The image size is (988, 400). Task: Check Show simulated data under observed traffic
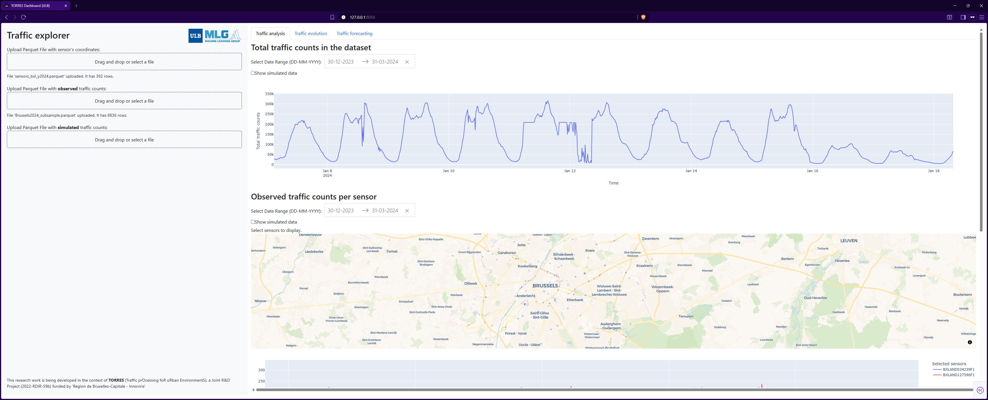(253, 222)
